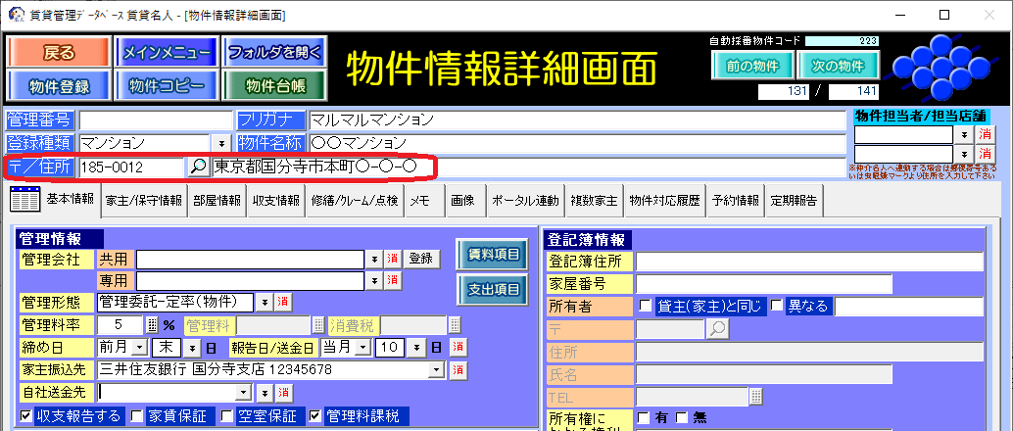The width and height of the screenshot is (1013, 431).
Task: Check 貸主(家主)と同じ for owner
Action: pos(645,307)
